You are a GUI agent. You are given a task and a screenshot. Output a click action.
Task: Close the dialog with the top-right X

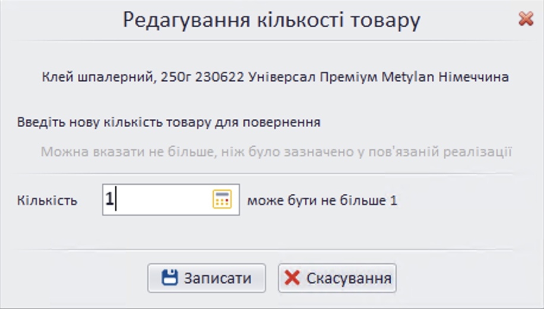pyautogui.click(x=526, y=19)
